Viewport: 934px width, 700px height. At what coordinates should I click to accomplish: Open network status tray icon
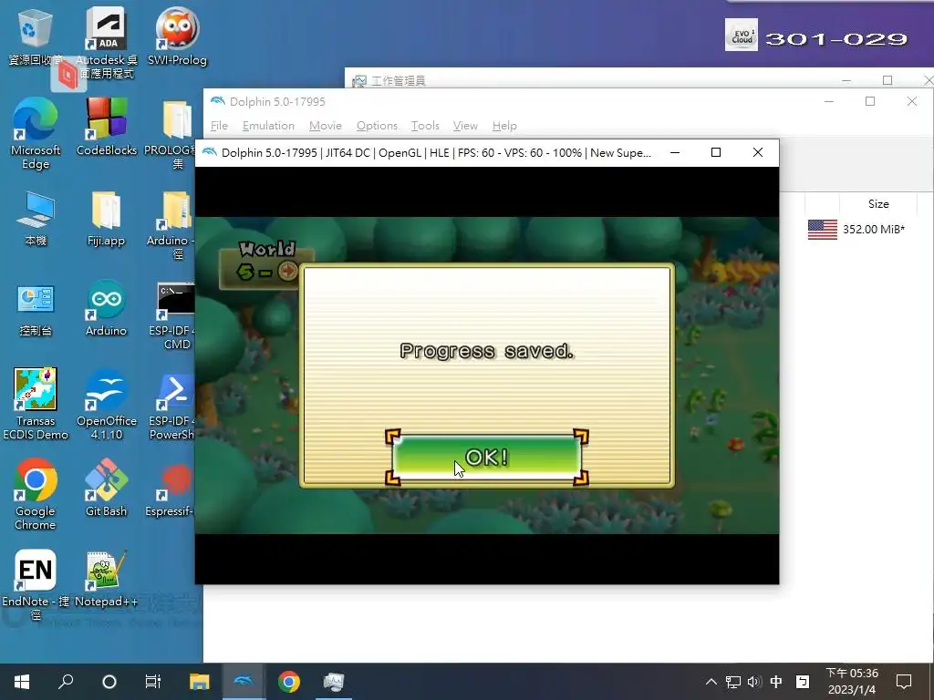pyautogui.click(x=733, y=682)
